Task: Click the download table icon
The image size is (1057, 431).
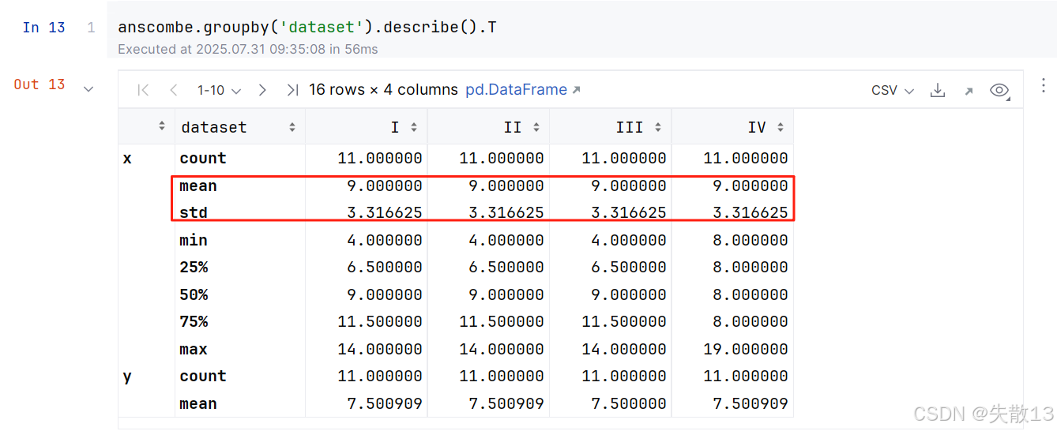Action: [x=938, y=90]
